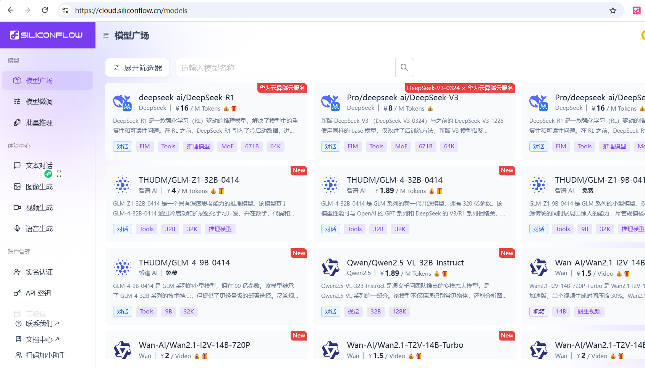Click the 语音生成 microphone icon
The height and width of the screenshot is (368, 645).
pos(17,228)
